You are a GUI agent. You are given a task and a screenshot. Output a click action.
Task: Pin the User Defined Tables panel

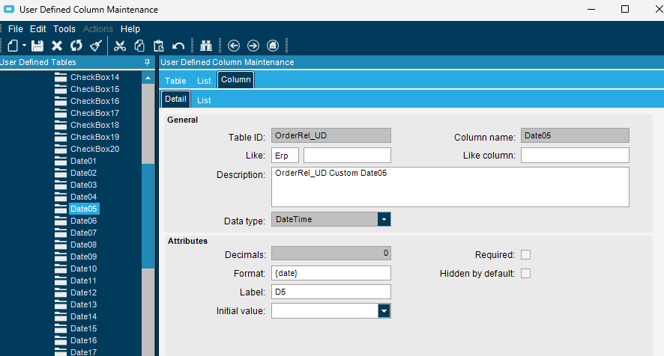[x=147, y=63]
